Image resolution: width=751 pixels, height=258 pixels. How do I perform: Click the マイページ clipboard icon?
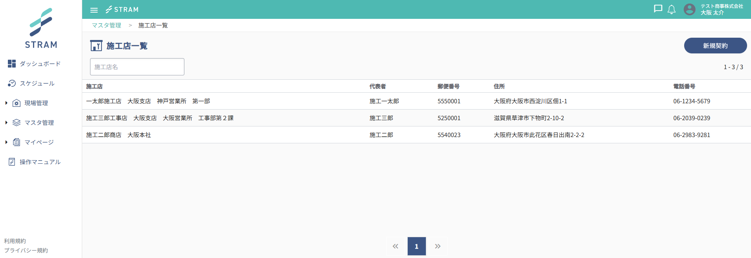(17, 142)
